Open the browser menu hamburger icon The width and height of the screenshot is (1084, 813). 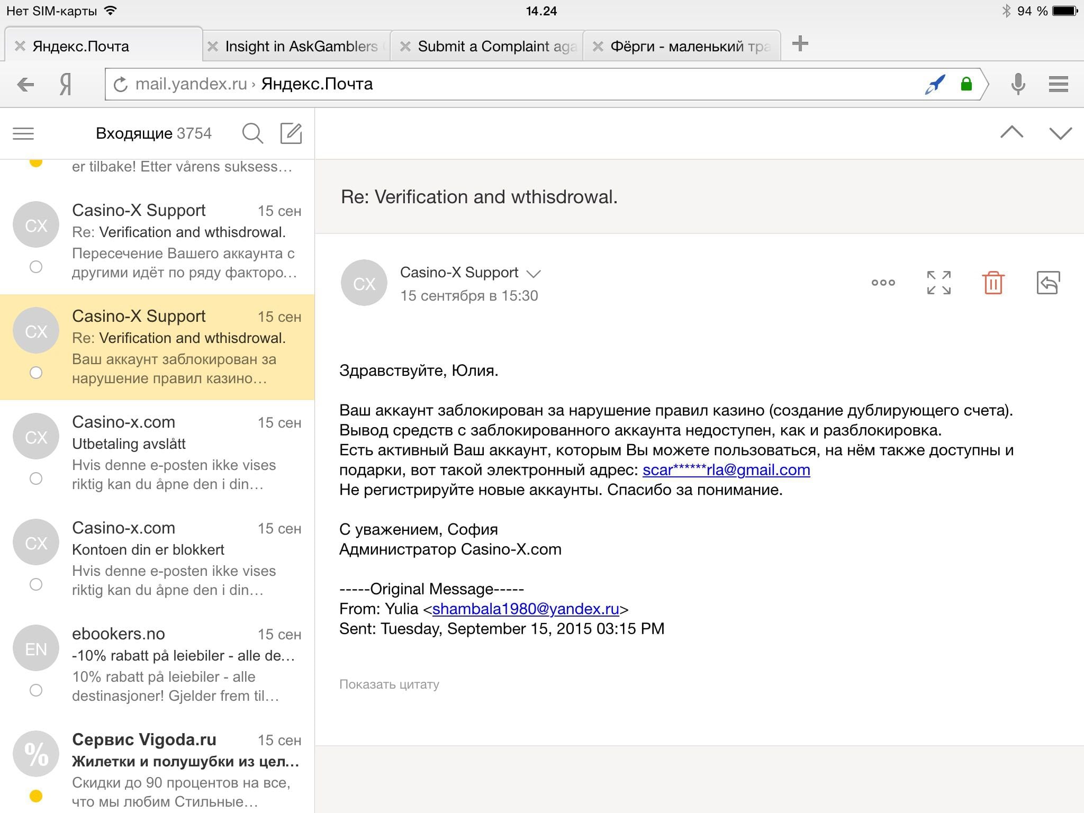click(x=1059, y=84)
